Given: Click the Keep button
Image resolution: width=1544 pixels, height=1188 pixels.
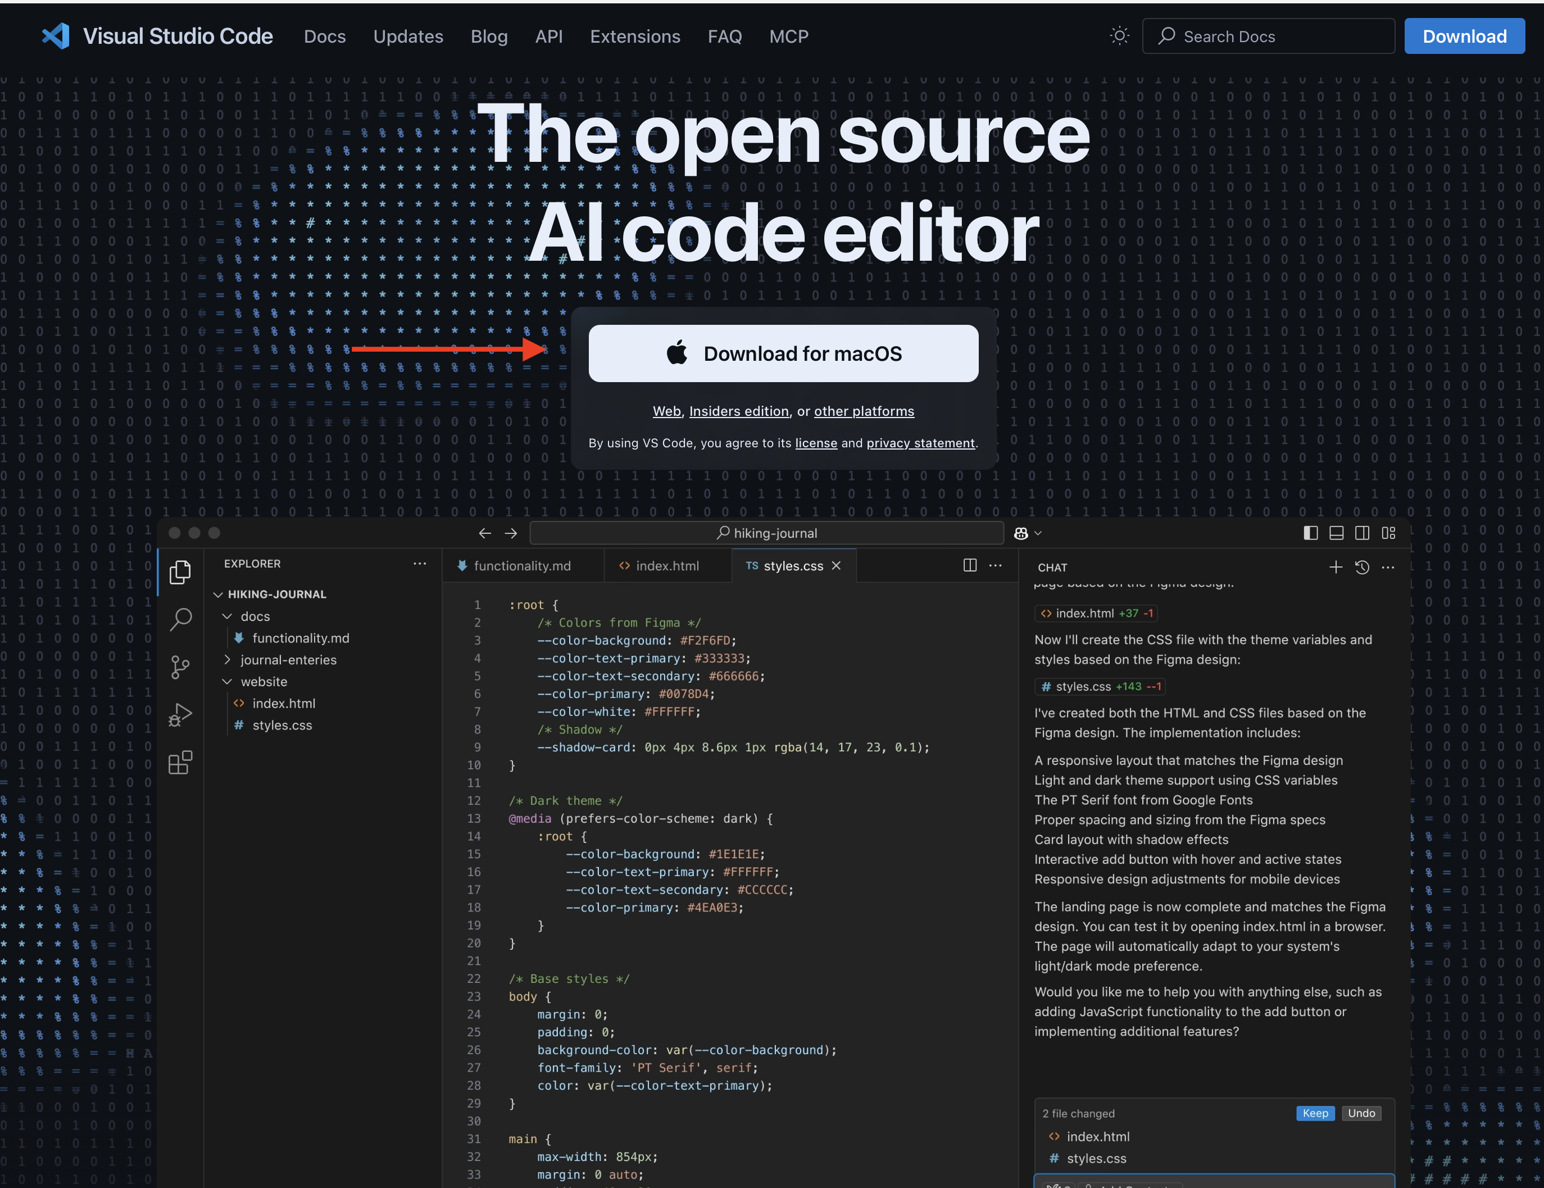Looking at the screenshot, I should (x=1315, y=1113).
